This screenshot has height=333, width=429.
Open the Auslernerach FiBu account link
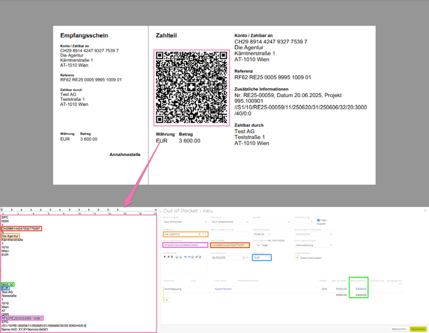223,289
